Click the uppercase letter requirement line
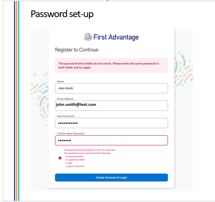The image size is (215, 202). 75,160
